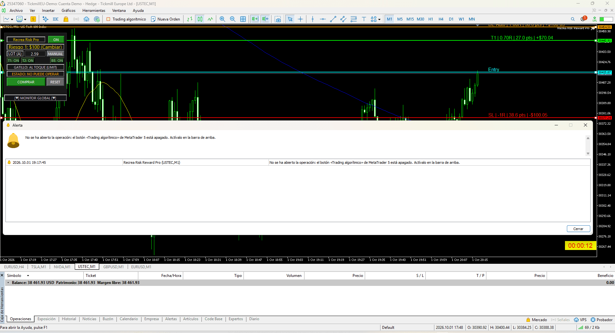Image resolution: width=615 pixels, height=333 pixels.
Task: Open the indicators list dropdown arrow
Action: coord(25,20)
